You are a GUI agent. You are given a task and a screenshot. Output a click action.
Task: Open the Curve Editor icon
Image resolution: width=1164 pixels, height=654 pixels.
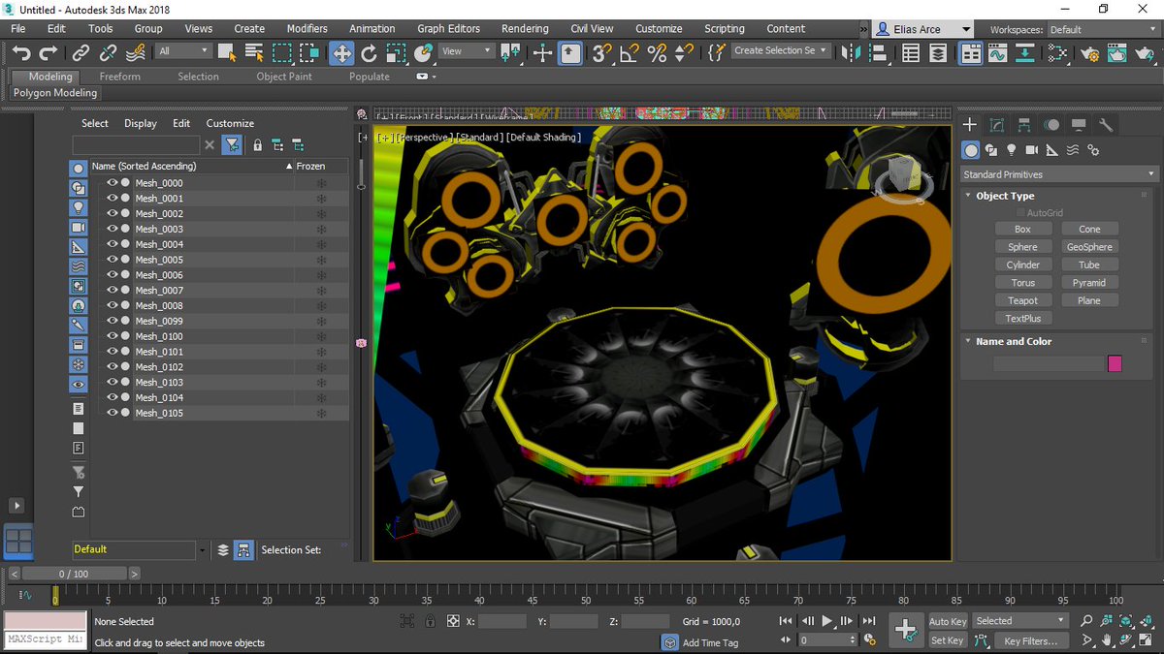click(998, 54)
